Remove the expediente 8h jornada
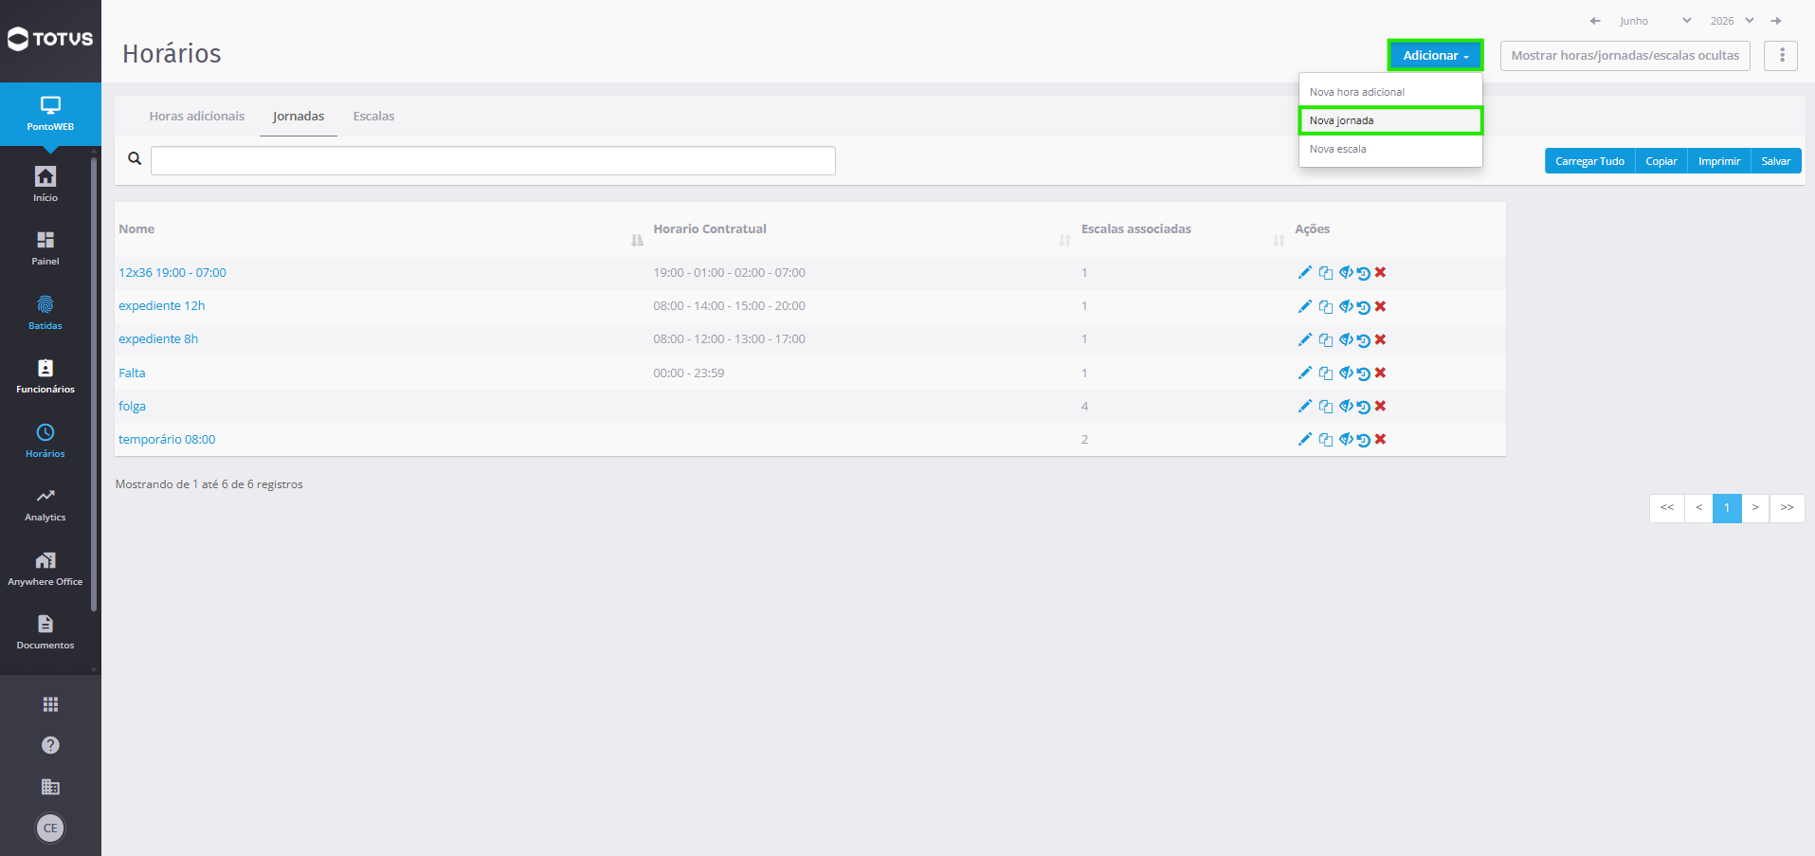Image resolution: width=1815 pixels, height=856 pixels. (x=1381, y=339)
